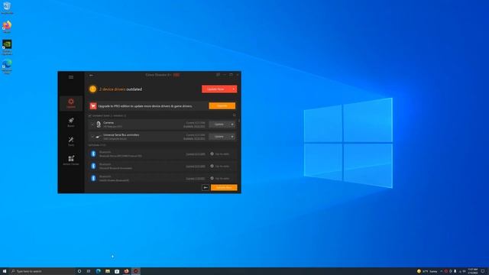Open the Cameras Update dropdown arrow
The image size is (489, 275).
point(232,125)
